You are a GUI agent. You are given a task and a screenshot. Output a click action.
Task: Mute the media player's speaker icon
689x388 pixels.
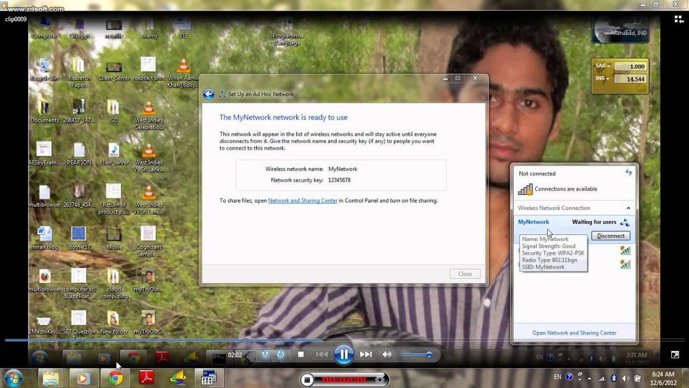(386, 354)
